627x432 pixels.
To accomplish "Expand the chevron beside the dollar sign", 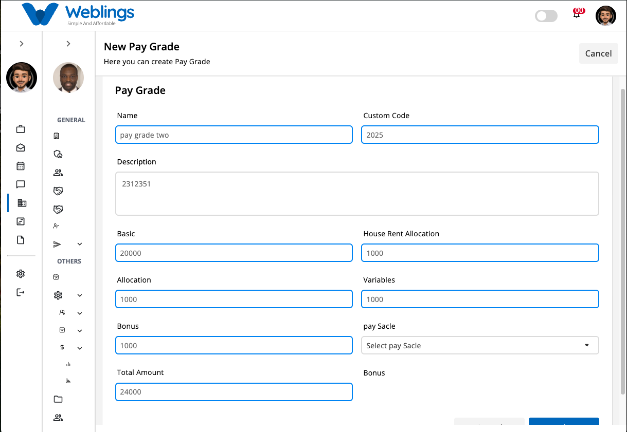I will click(x=80, y=348).
